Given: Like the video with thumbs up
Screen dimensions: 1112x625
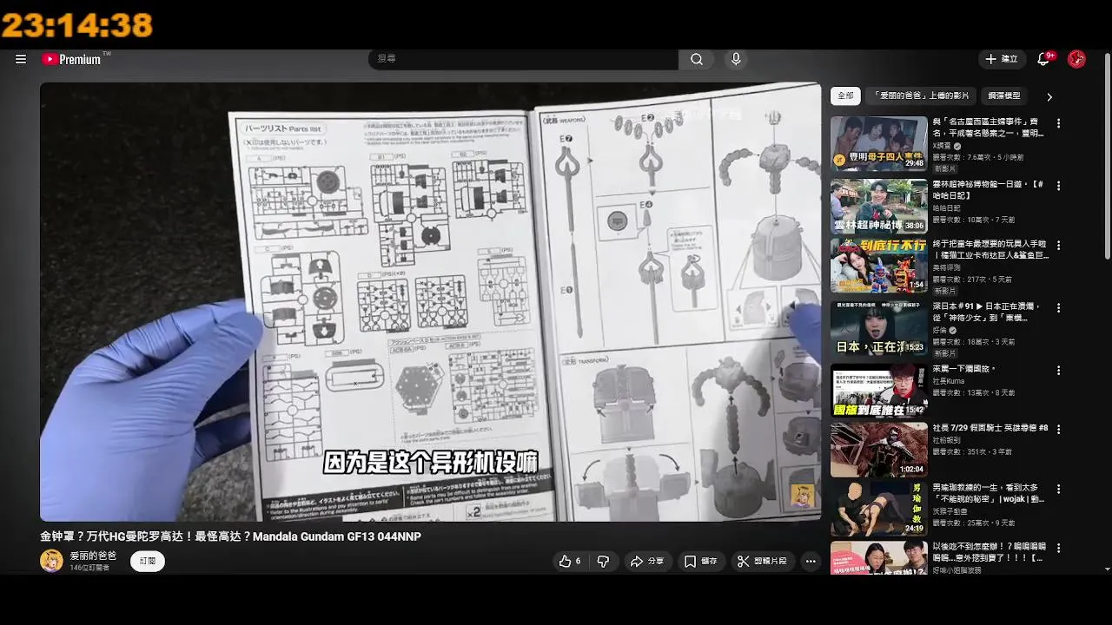Looking at the screenshot, I should point(570,562).
